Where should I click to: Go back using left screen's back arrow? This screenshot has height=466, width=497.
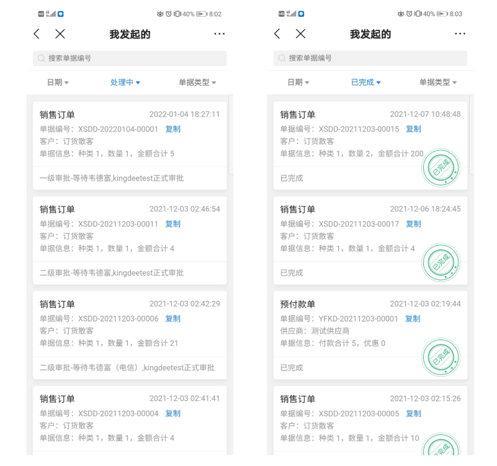pos(37,34)
